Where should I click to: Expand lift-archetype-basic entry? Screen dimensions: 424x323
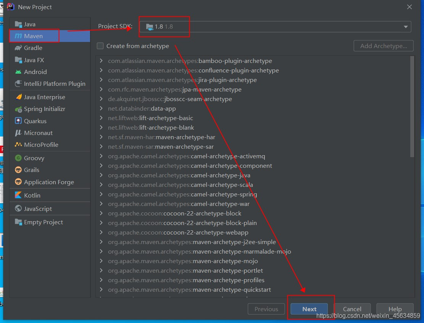101,118
